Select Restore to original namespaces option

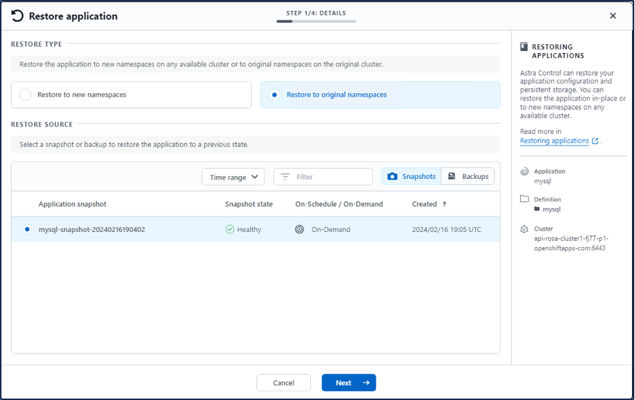(x=274, y=95)
